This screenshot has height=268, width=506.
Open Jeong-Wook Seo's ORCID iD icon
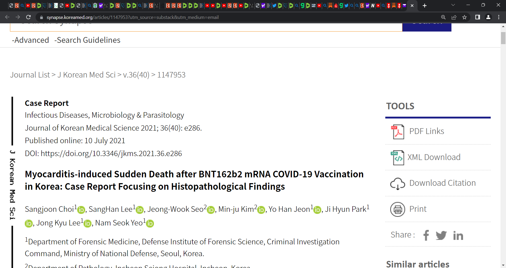tap(211, 210)
